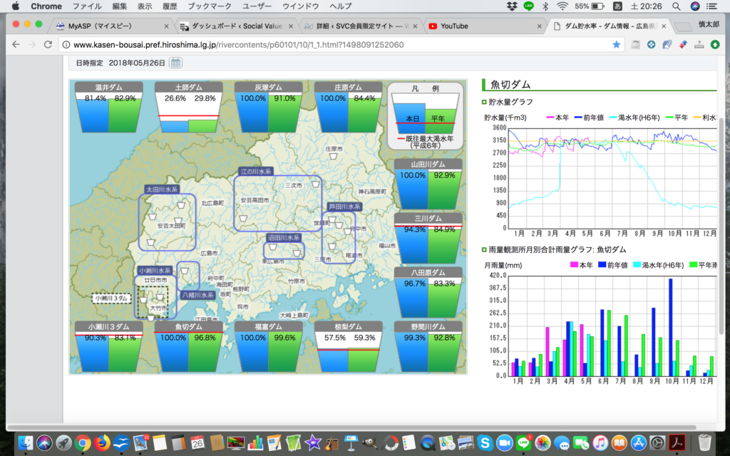Click the Dropbox icon in menu bar
The height and width of the screenshot is (456, 730).
point(512,6)
